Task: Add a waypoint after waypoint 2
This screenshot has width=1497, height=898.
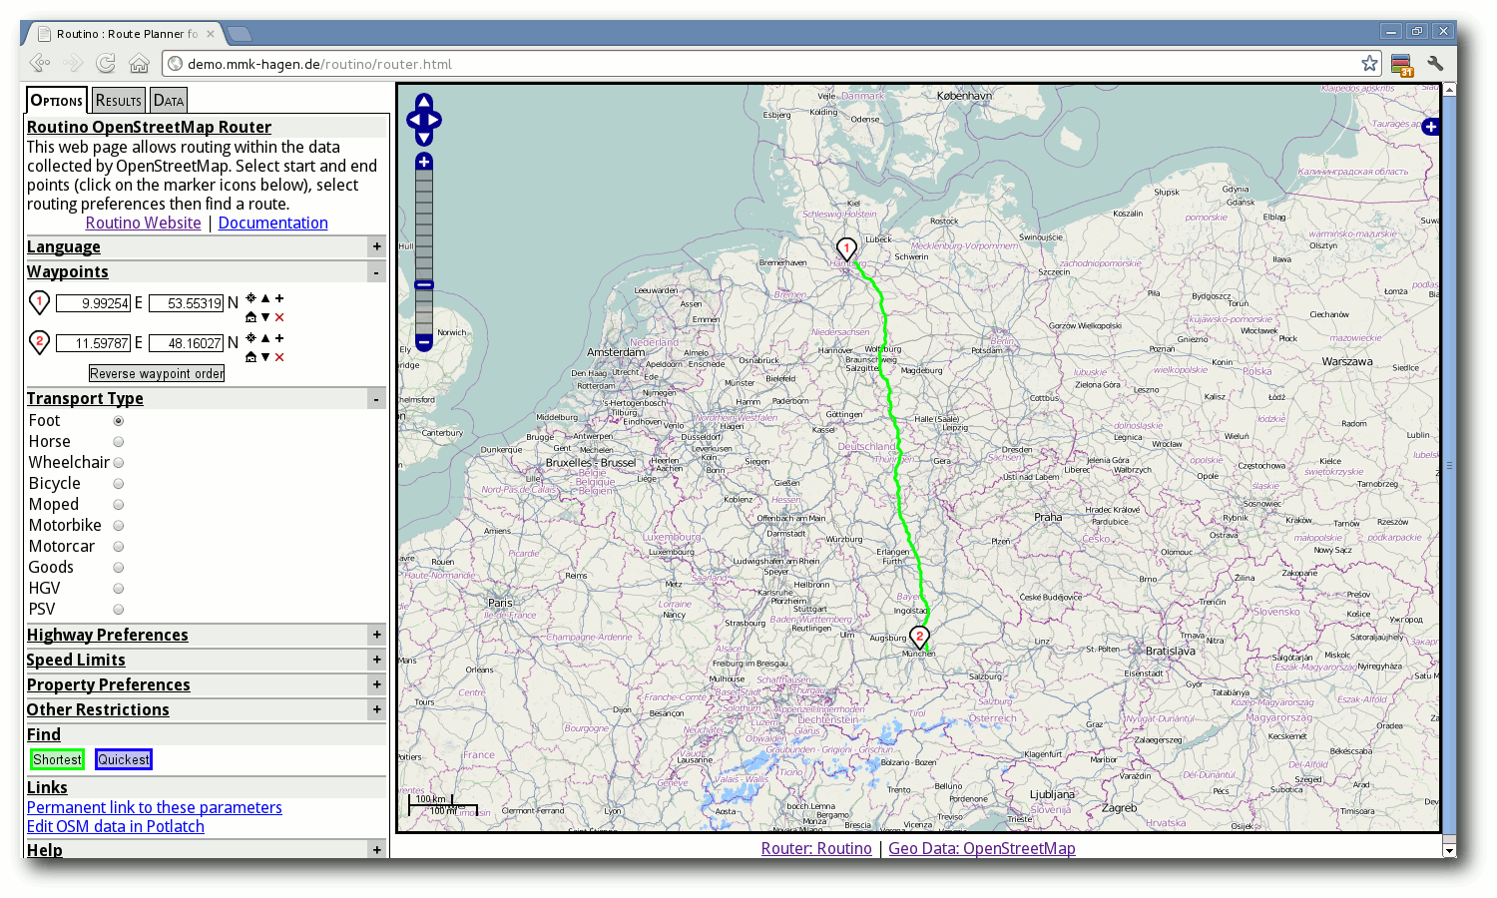Action: (x=279, y=337)
